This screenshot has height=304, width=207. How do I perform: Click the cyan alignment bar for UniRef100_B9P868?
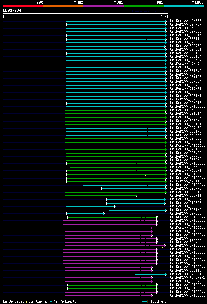86,214
